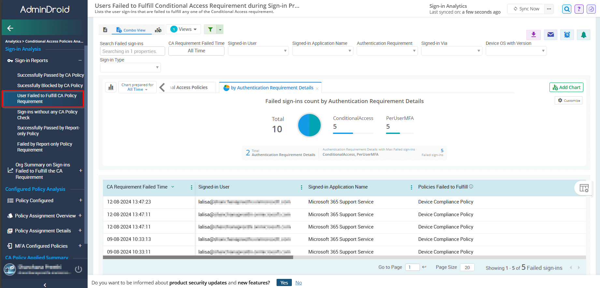The width and height of the screenshot is (600, 288).
Task: Click the Search Failed sign-ins input field
Action: (x=132, y=51)
